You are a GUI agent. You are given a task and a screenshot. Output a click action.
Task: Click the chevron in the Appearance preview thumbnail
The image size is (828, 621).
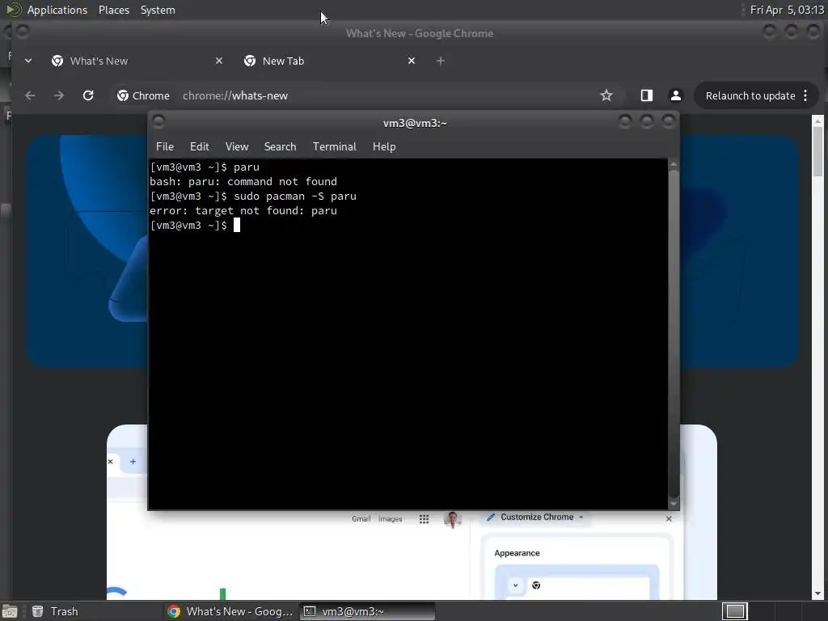tap(515, 585)
